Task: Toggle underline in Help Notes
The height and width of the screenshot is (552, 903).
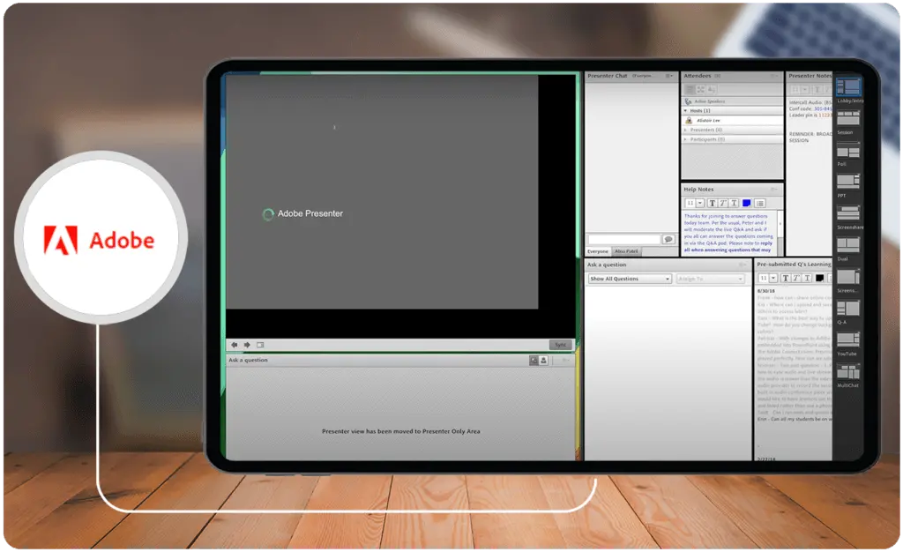Action: point(734,203)
